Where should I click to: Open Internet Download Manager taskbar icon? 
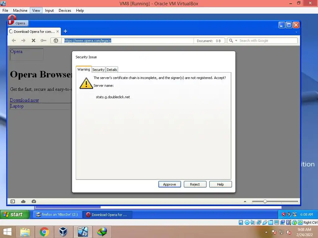102,232
